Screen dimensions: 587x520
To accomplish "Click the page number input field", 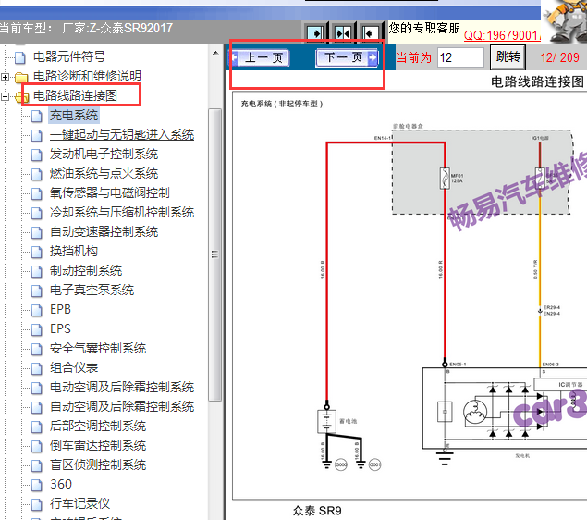I will click(460, 57).
